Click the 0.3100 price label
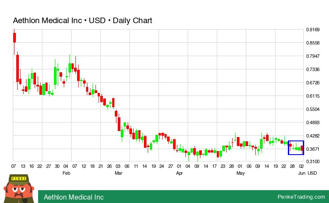The width and height of the screenshot is (329, 203). pyautogui.click(x=313, y=161)
